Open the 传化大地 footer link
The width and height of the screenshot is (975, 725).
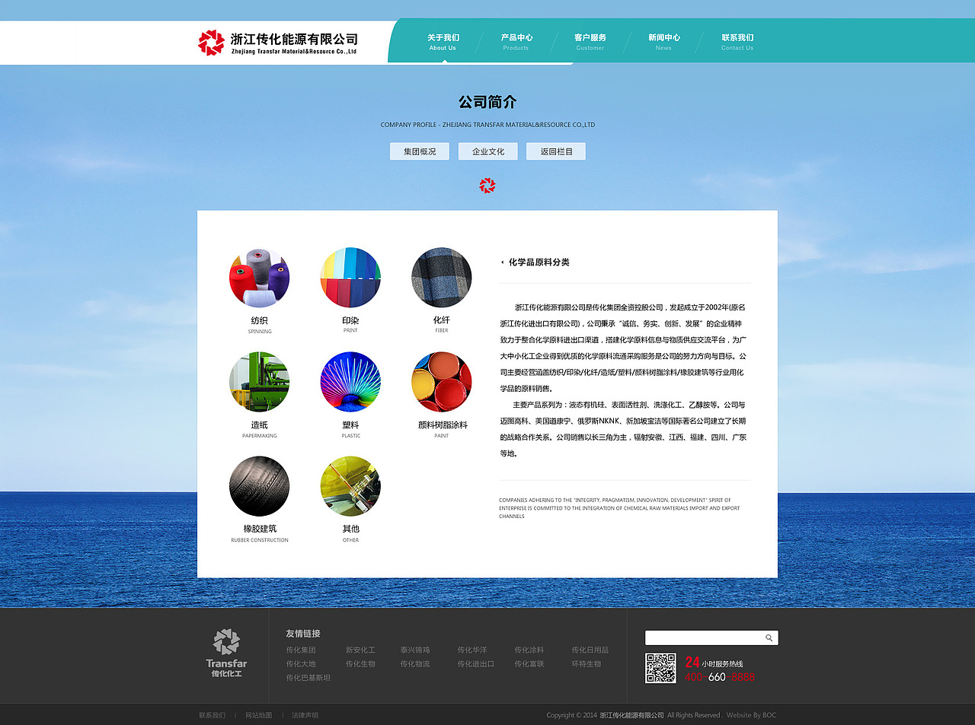[301, 664]
